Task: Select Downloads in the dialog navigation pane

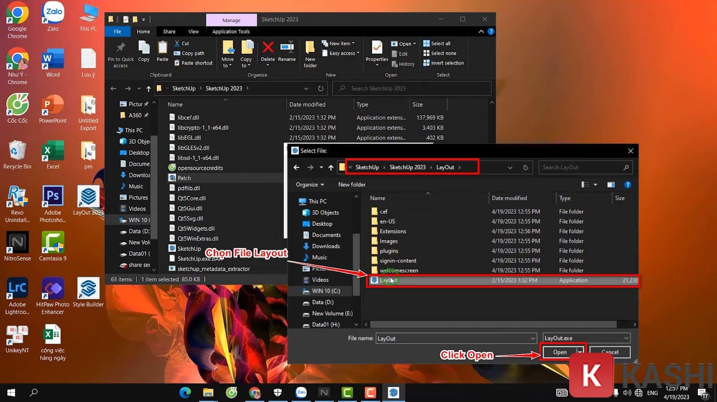Action: [326, 246]
